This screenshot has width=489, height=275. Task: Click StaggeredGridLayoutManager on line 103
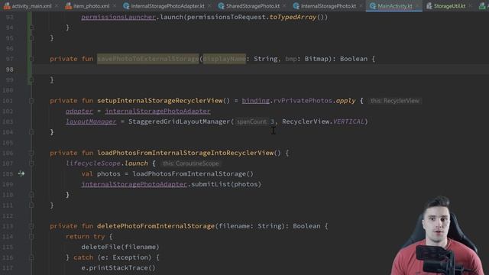coord(179,121)
